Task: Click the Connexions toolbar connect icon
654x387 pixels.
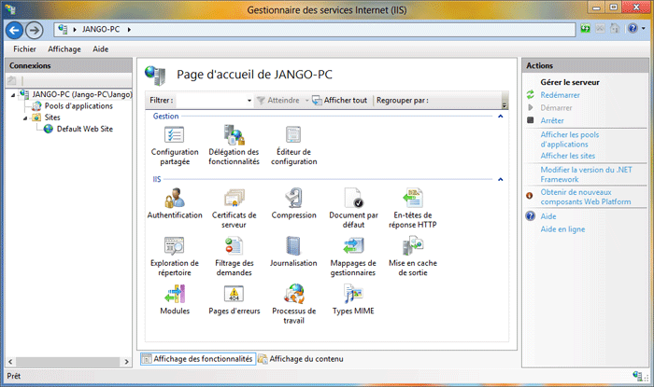Action: click(11, 80)
